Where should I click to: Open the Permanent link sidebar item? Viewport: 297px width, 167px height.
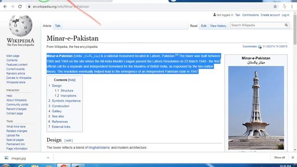(x=15, y=144)
